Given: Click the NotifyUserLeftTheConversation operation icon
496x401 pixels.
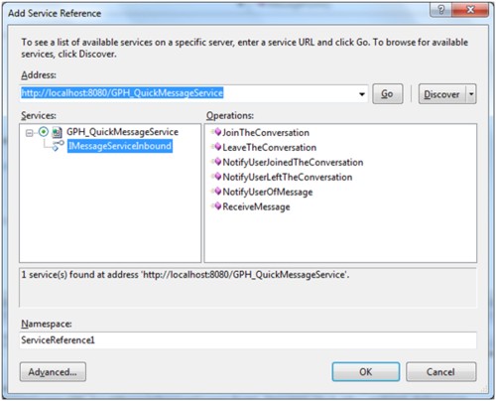Looking at the screenshot, I should (217, 177).
